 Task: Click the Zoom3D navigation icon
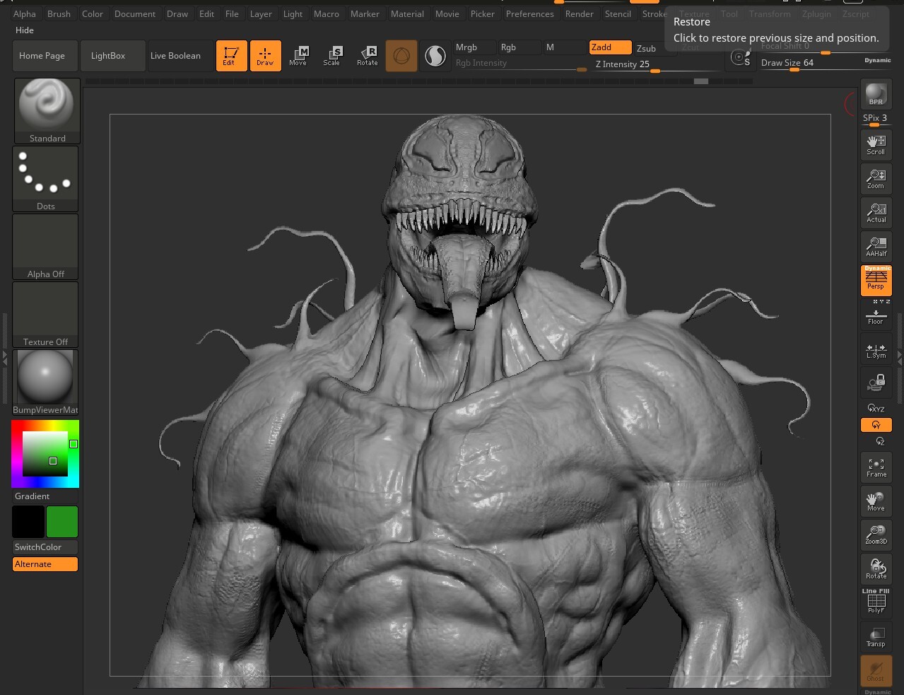pyautogui.click(x=876, y=535)
